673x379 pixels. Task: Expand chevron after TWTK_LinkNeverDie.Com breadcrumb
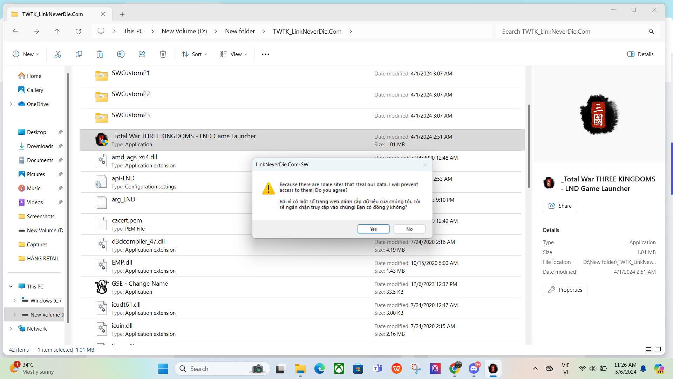coord(351,31)
